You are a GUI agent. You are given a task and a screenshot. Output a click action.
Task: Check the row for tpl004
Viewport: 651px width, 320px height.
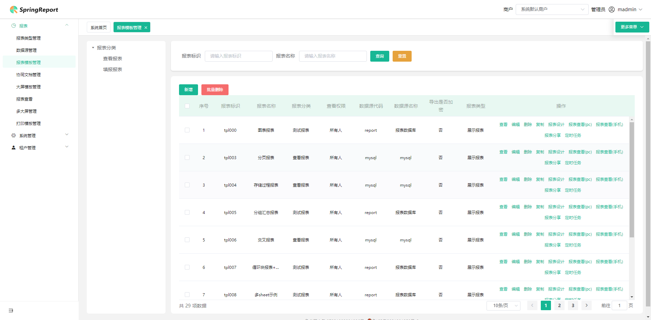pos(187,185)
